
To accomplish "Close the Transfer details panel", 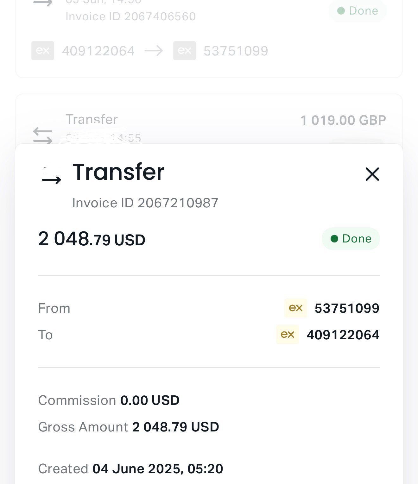I will (372, 174).
